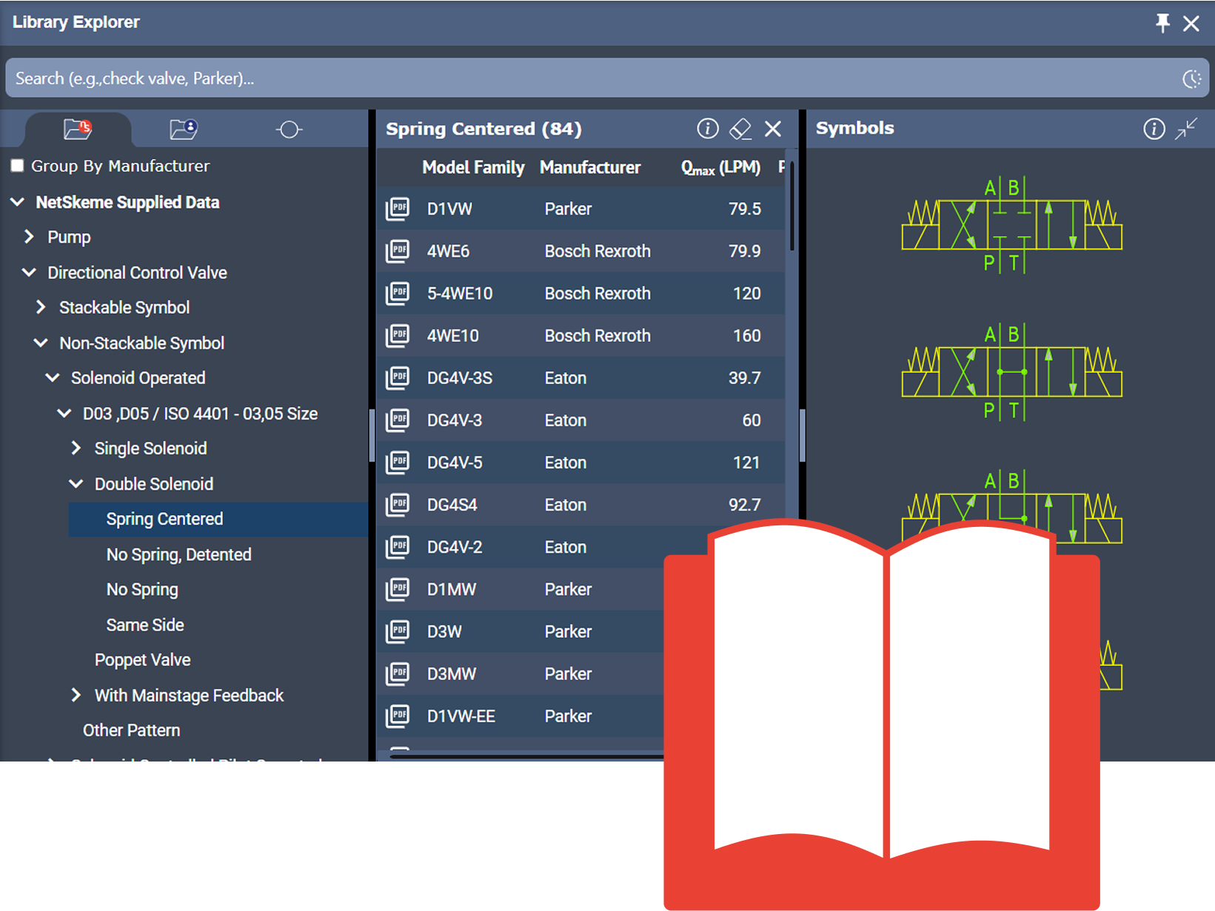Expand the Stackable Symbol node

pos(41,307)
